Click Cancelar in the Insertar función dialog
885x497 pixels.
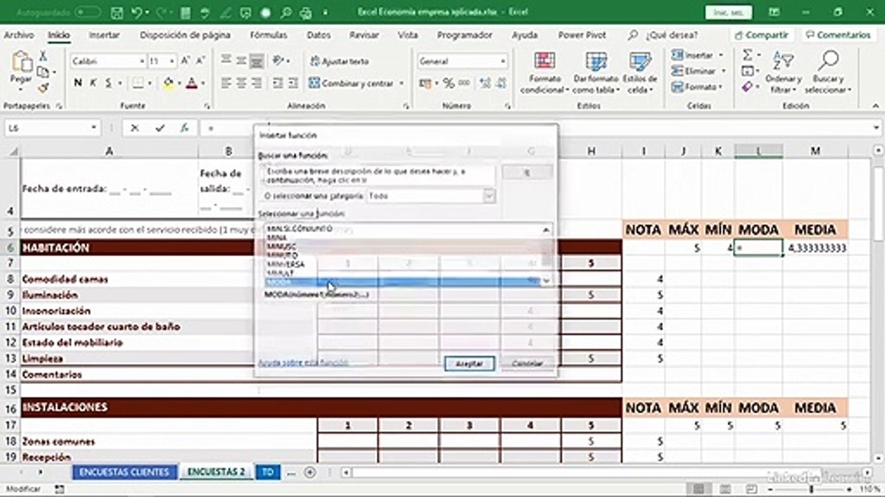coord(528,364)
